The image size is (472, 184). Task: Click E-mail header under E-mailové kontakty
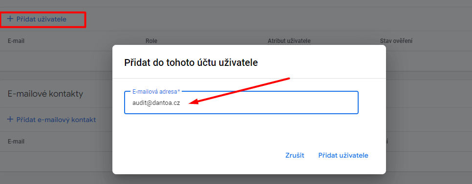pos(16,142)
